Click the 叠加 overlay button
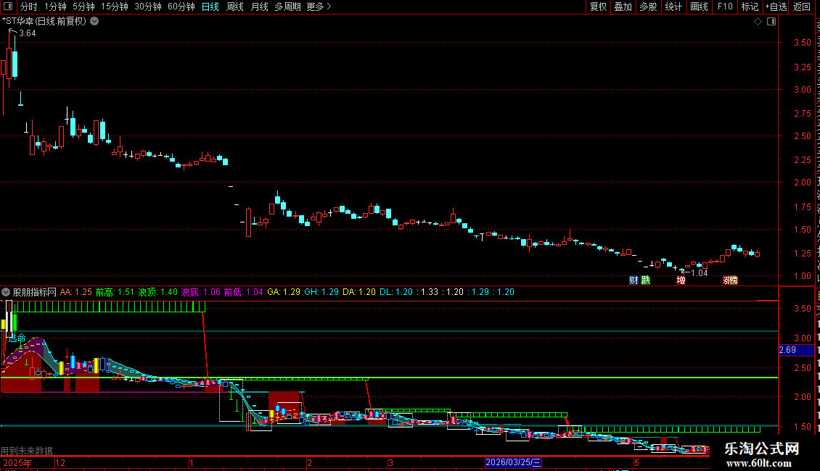The width and height of the screenshot is (820, 471). point(623,7)
